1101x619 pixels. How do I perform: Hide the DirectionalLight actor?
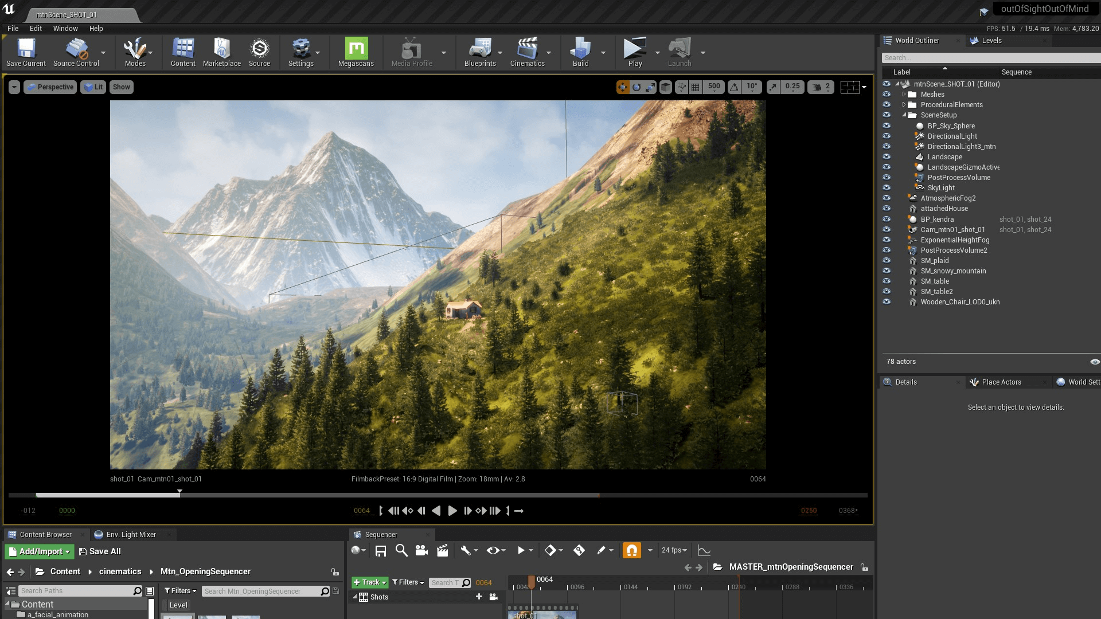pos(887,136)
